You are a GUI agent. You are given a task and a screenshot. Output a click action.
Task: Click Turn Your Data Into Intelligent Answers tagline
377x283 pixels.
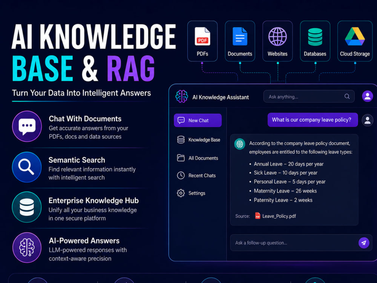click(x=81, y=93)
